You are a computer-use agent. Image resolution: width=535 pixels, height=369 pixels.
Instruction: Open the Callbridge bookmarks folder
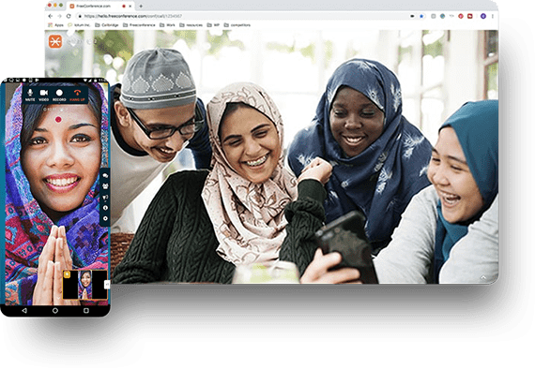(x=107, y=25)
